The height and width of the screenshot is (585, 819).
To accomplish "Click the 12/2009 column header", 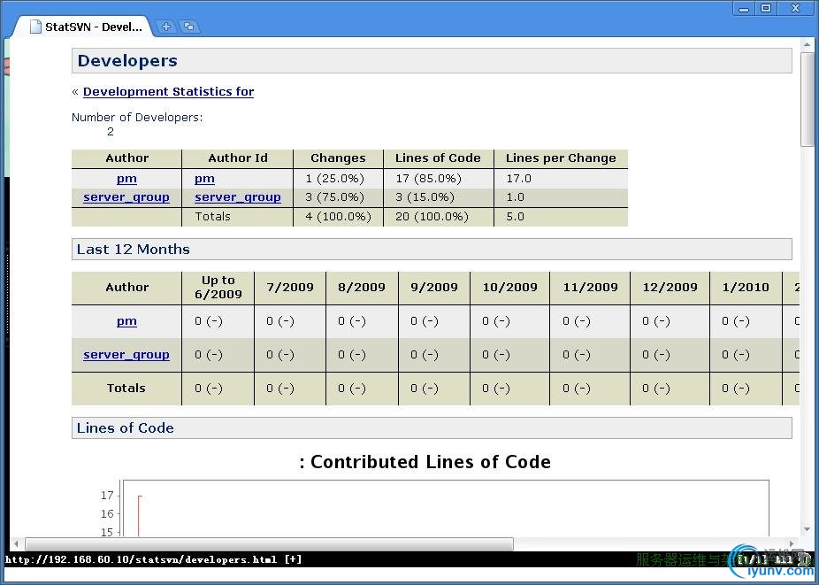I will [670, 287].
